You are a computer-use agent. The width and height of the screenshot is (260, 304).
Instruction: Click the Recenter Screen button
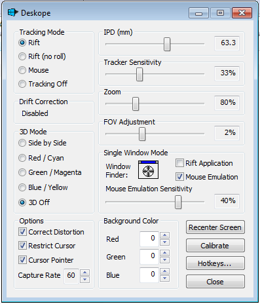pyautogui.click(x=215, y=227)
